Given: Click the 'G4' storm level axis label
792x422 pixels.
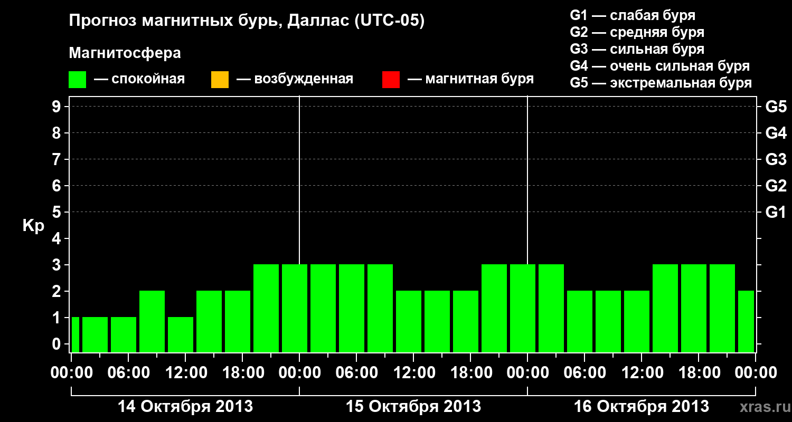Looking at the screenshot, I should click(776, 133).
